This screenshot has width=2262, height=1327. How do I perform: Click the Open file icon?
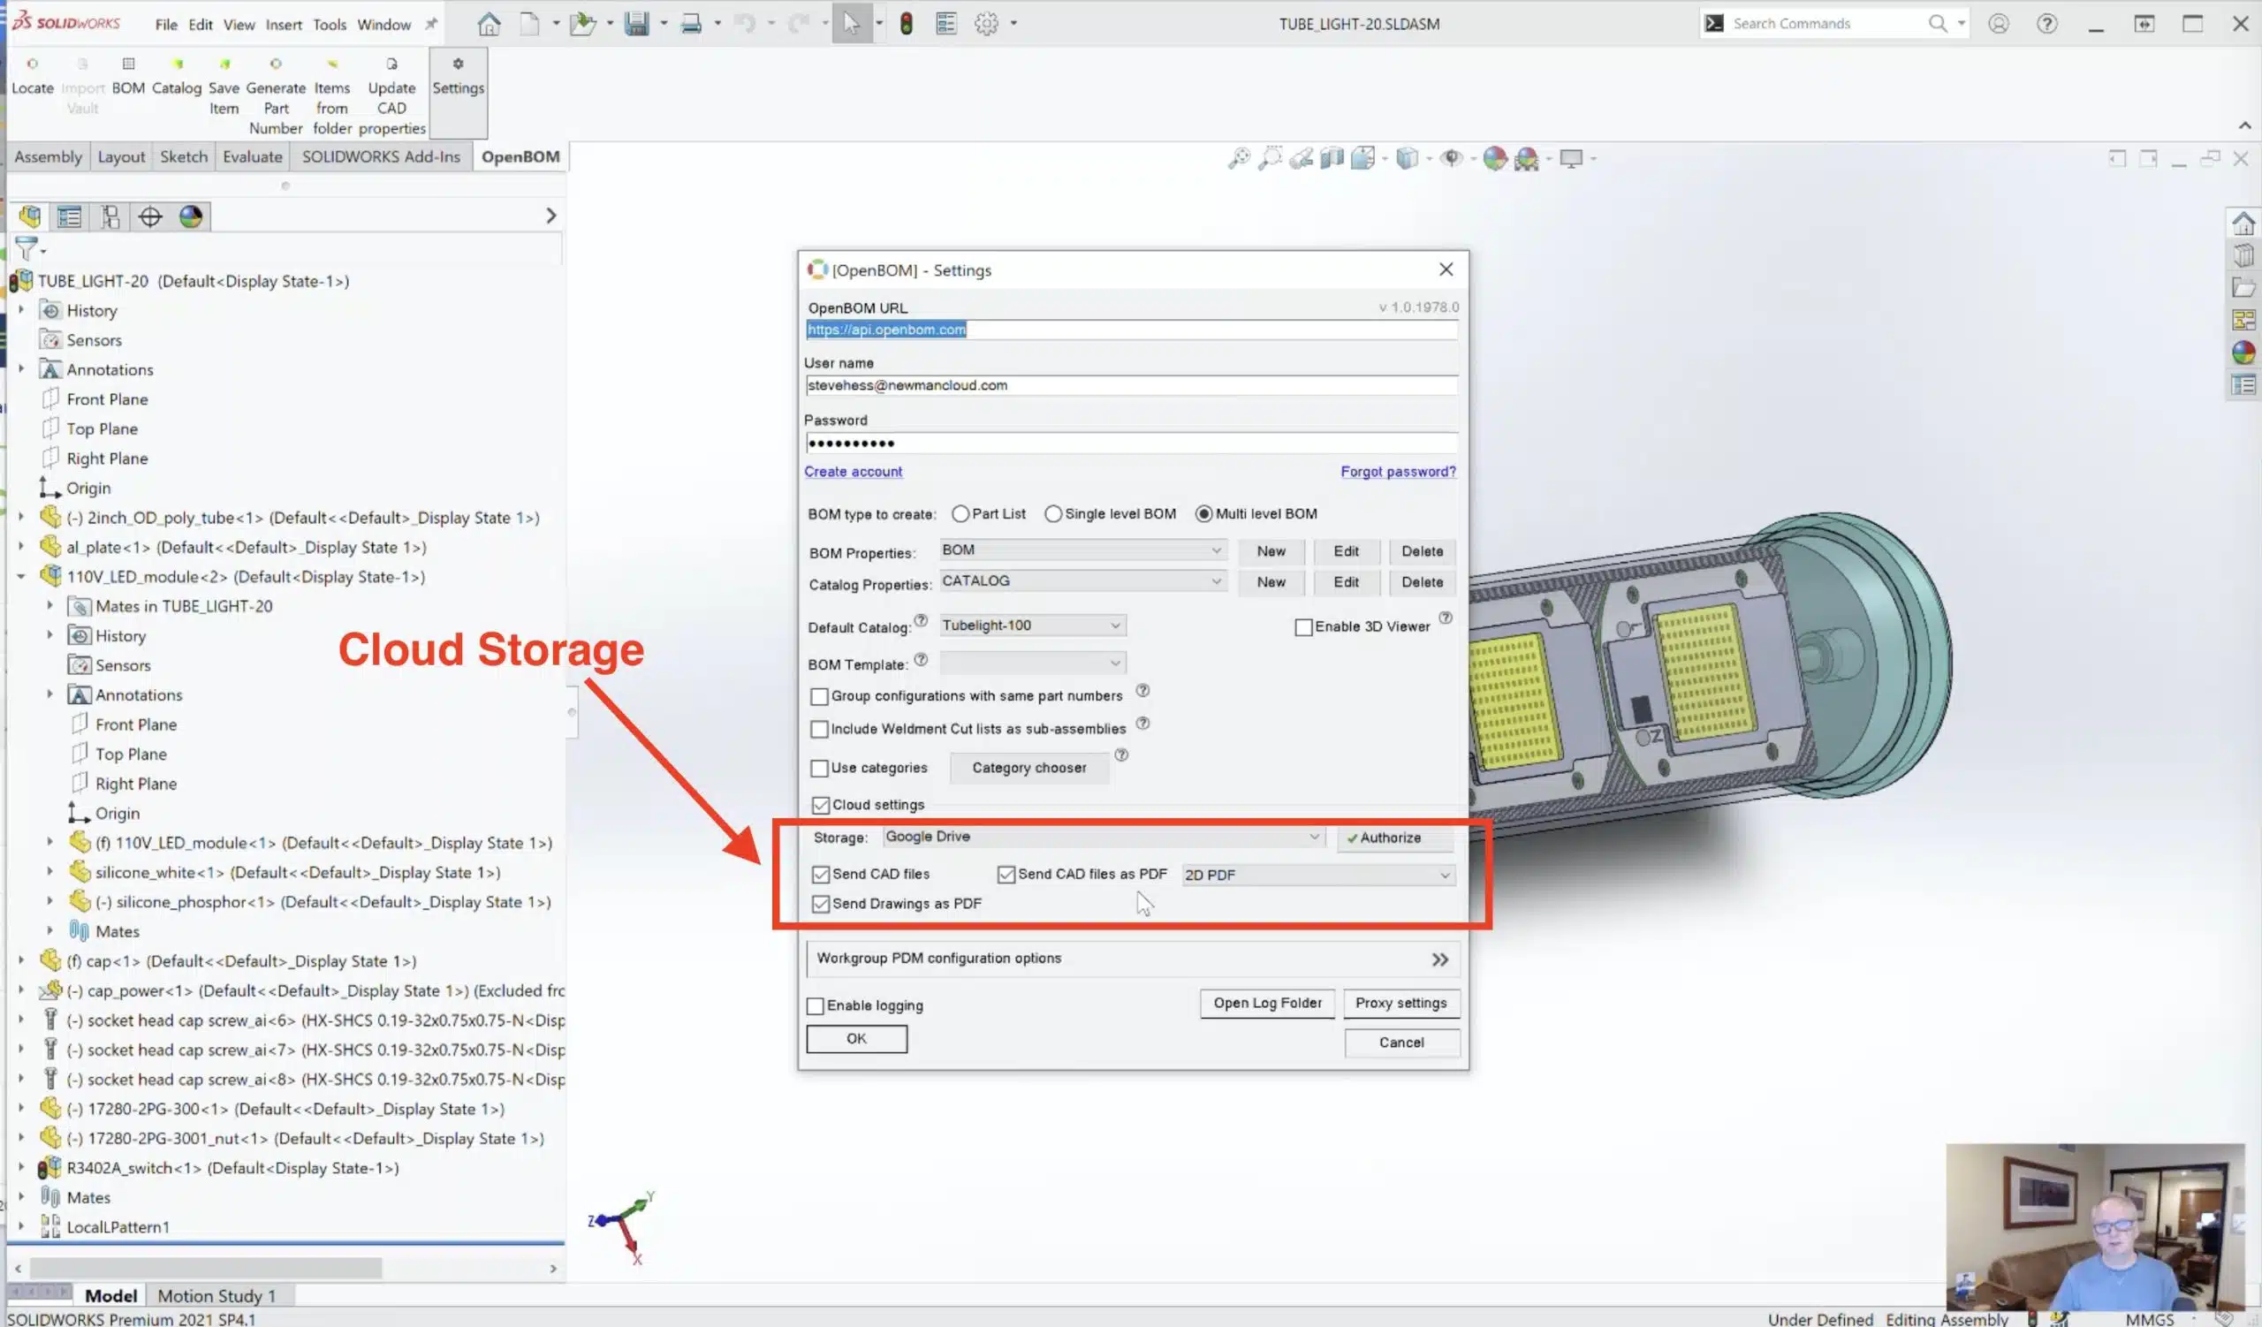[x=582, y=24]
